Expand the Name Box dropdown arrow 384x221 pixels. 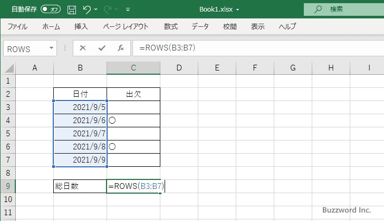coord(52,48)
